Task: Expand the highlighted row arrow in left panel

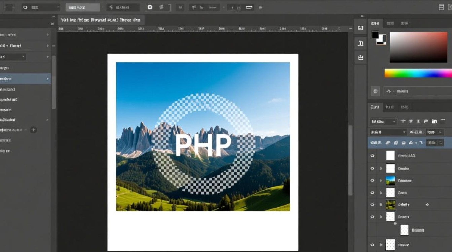Action: 47,79
